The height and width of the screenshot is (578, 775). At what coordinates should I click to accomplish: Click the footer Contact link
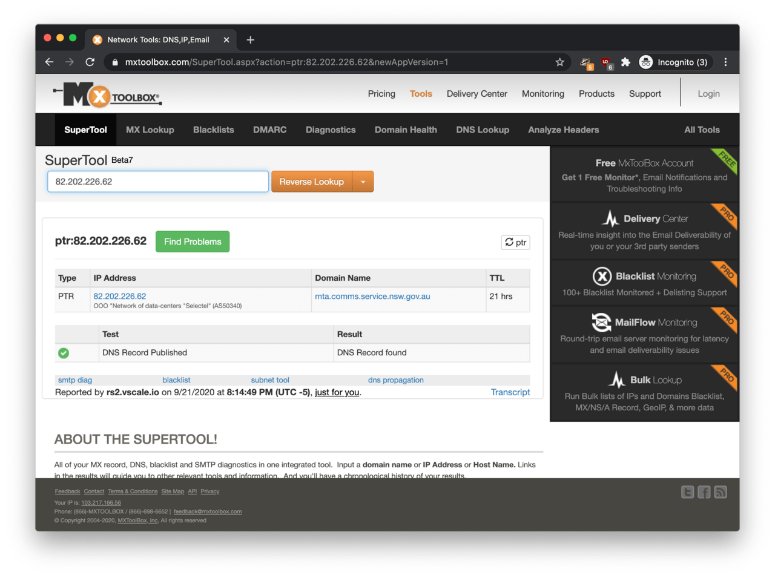[94, 491]
